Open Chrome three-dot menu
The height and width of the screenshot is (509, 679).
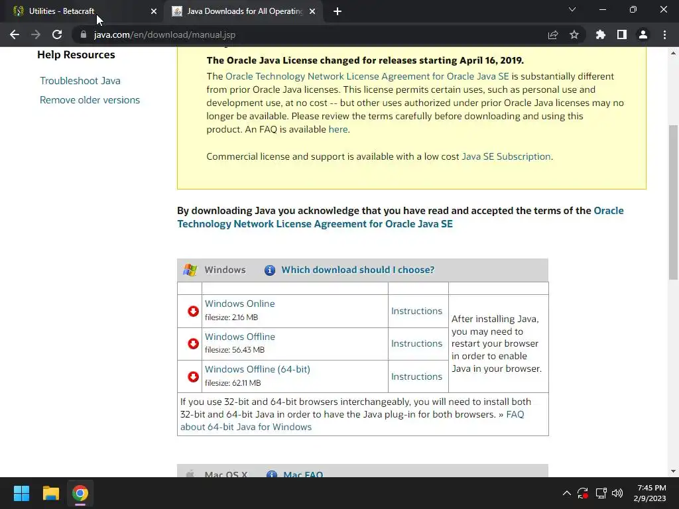[664, 34]
